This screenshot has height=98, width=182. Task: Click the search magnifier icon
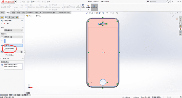[x=168, y=2]
